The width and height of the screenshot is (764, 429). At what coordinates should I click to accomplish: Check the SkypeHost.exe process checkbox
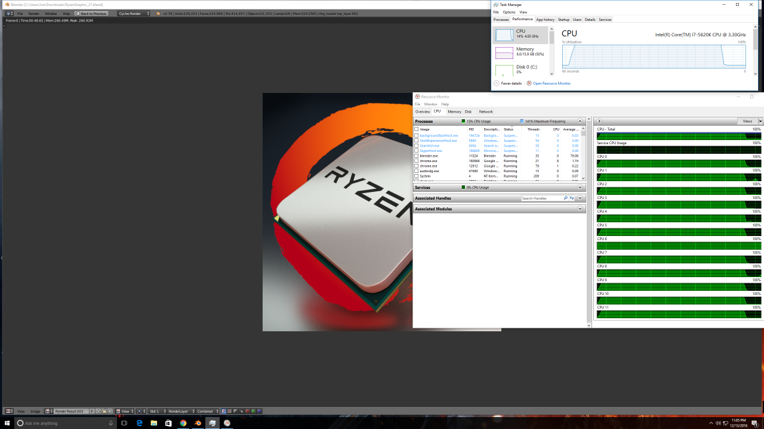click(x=417, y=151)
